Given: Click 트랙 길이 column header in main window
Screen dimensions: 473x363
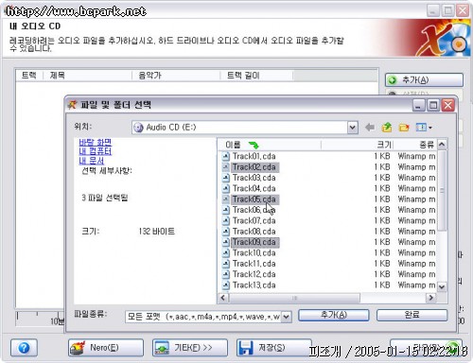Looking at the screenshot, I should pos(256,76).
